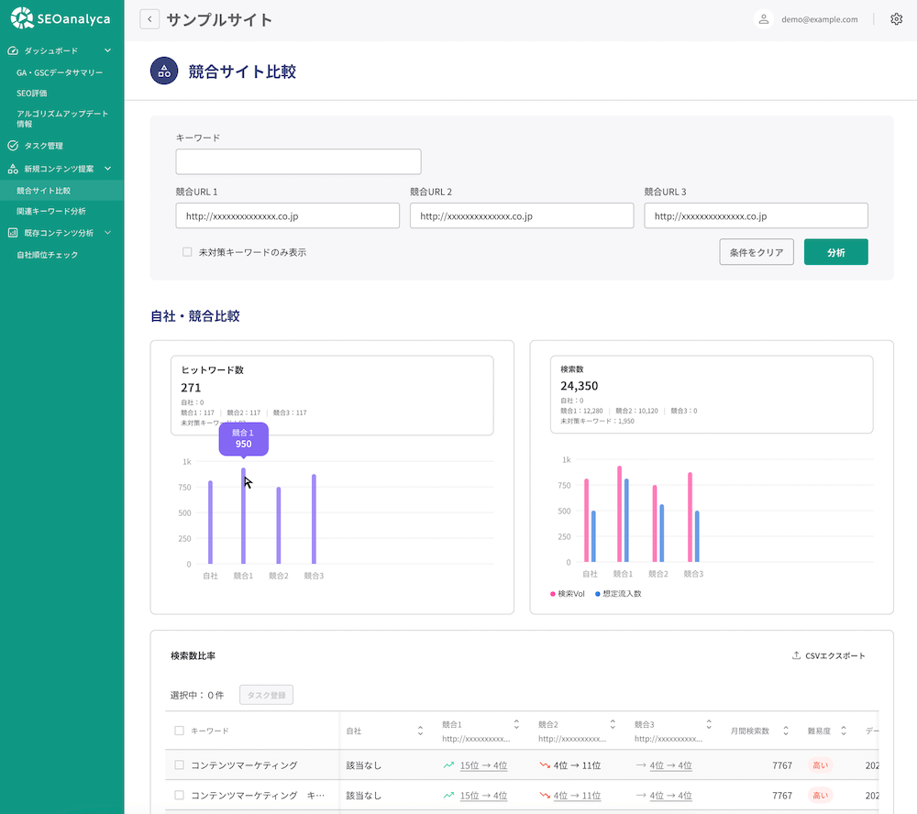Click the user account avatar icon

point(763,19)
